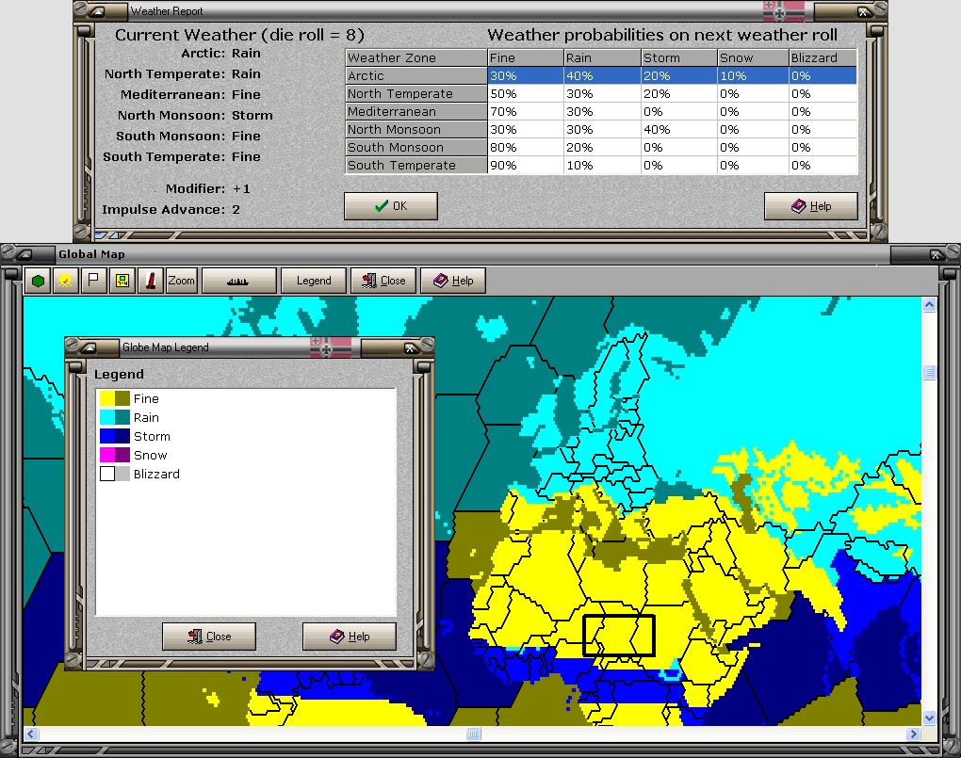Select the North Monsoon weather zone row
This screenshot has width=961, height=758.
[x=415, y=130]
